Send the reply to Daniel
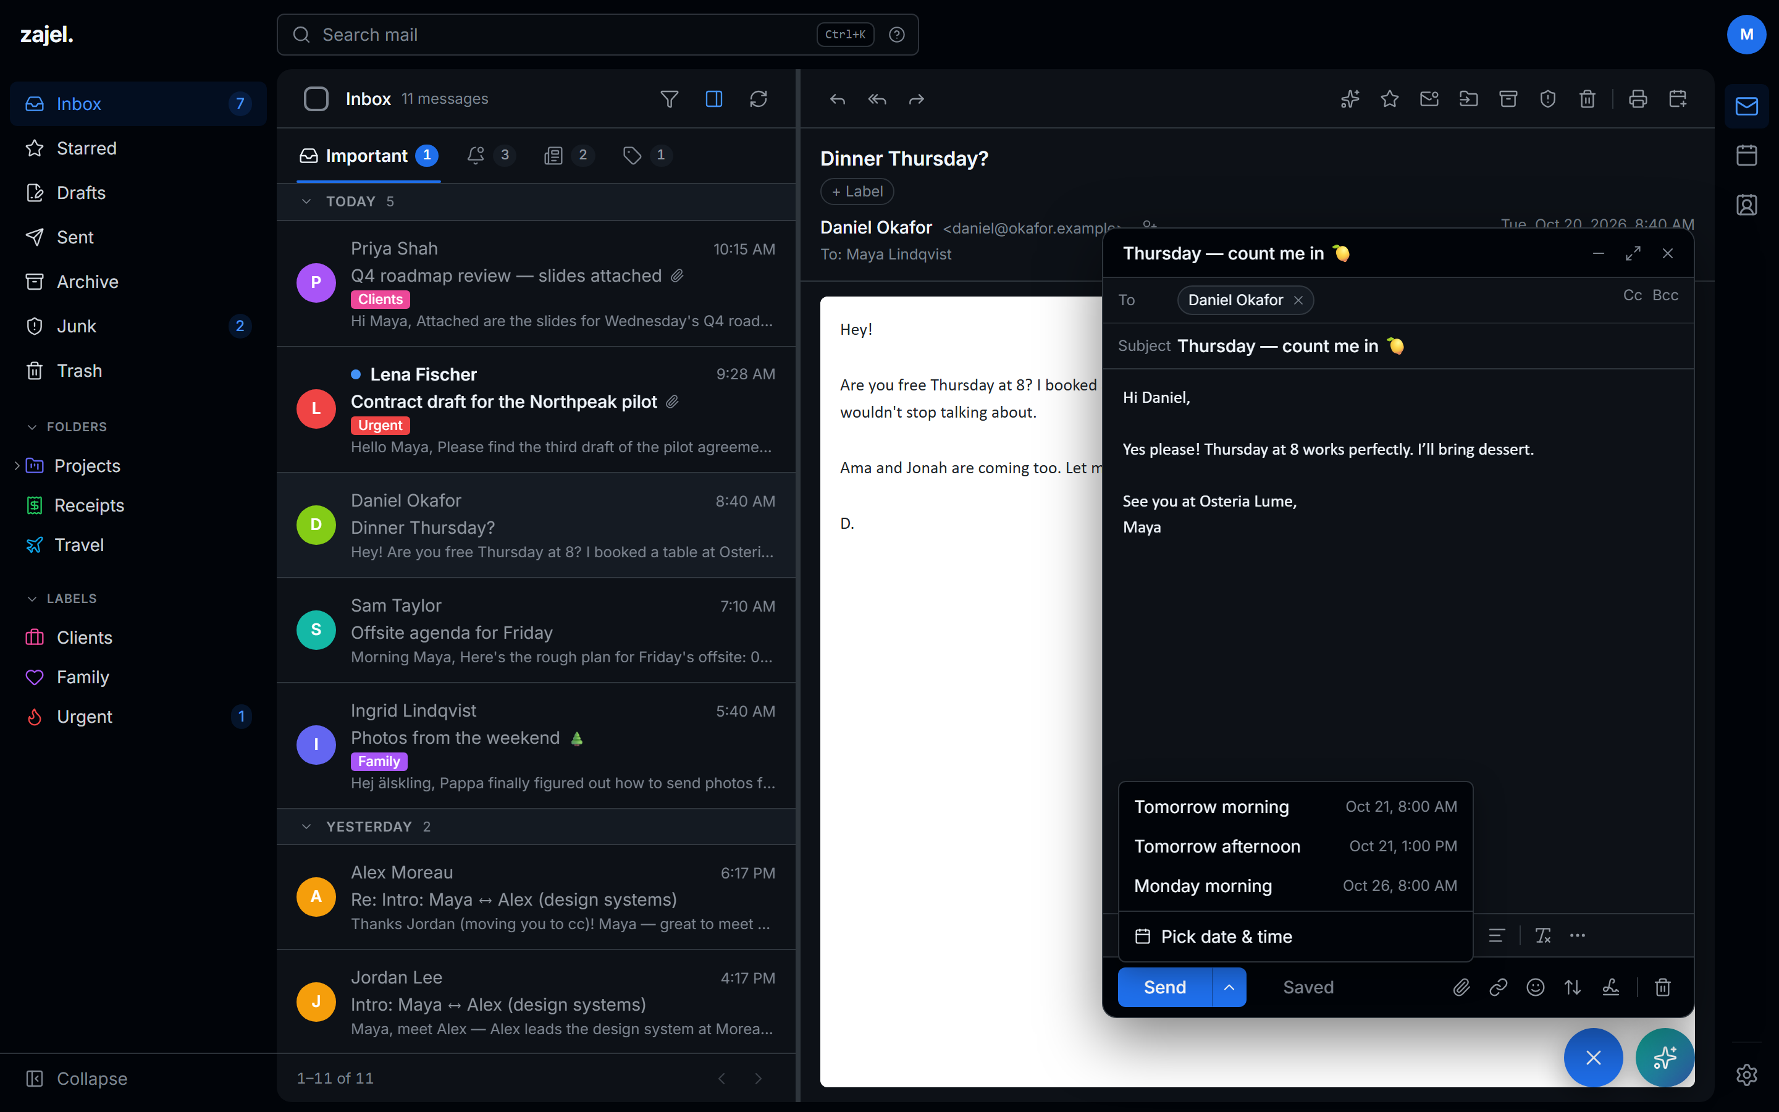This screenshot has width=1779, height=1112. pyautogui.click(x=1164, y=987)
